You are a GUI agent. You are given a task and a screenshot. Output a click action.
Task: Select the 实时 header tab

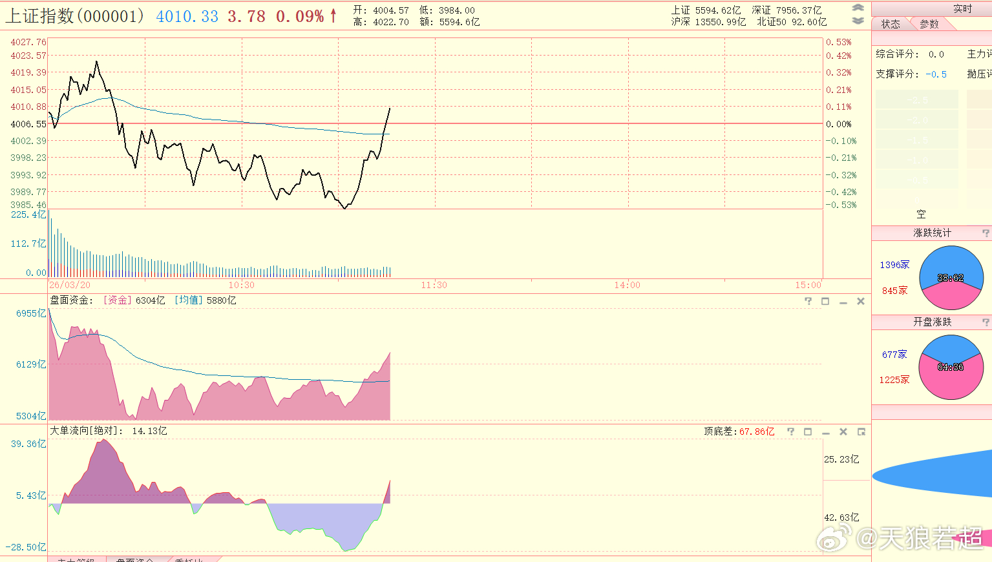click(962, 8)
